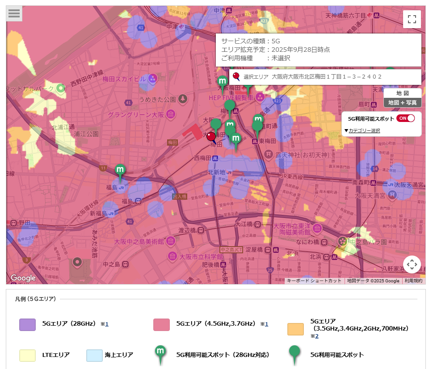Open the Osaka Science Museum map marker
The height and width of the screenshot is (369, 429).
coord(172,256)
